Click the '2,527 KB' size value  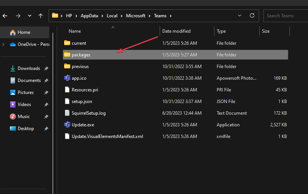[279, 125]
